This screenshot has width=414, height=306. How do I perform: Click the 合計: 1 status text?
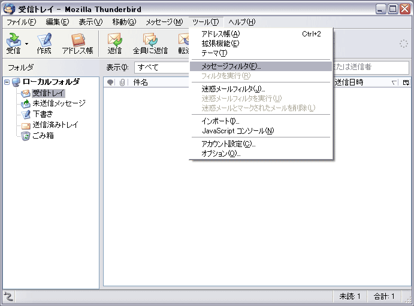tap(384, 296)
